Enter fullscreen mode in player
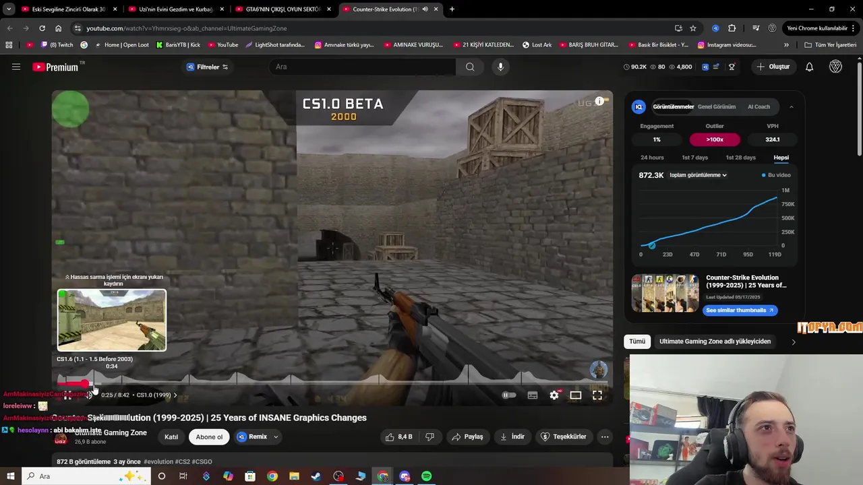This screenshot has height=485, width=863. tap(597, 395)
